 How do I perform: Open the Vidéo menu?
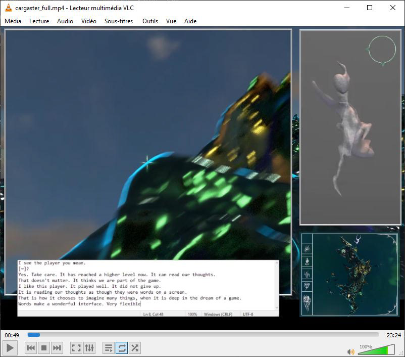click(89, 21)
